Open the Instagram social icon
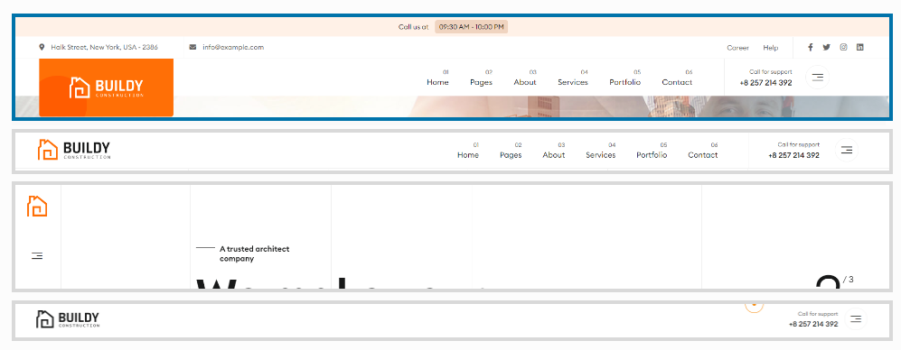The height and width of the screenshot is (350, 901). 843,48
